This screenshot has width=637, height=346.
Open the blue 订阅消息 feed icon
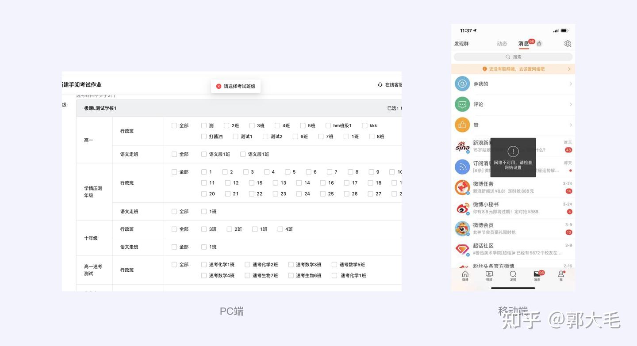(462, 167)
